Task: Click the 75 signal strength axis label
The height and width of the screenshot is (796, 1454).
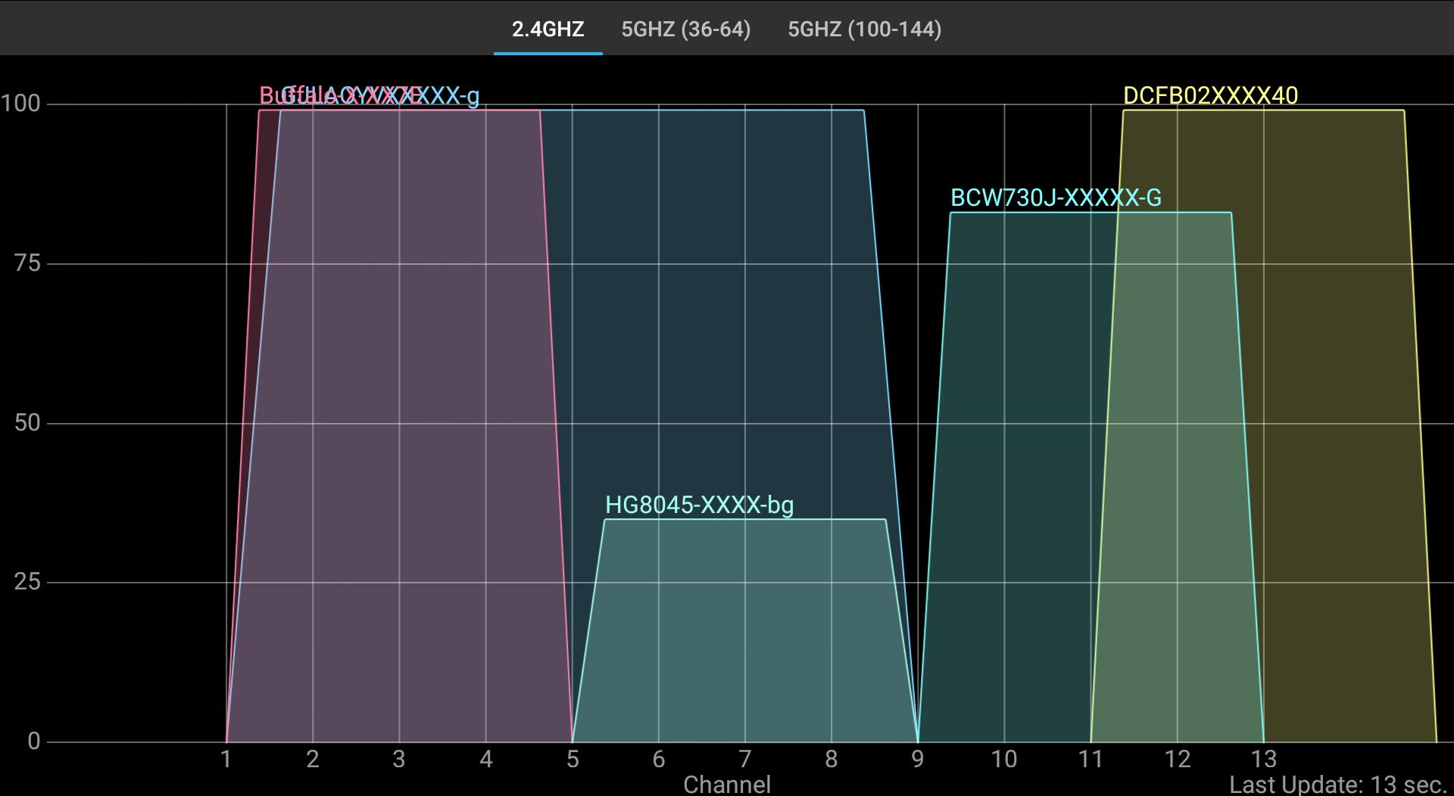Action: click(x=27, y=263)
